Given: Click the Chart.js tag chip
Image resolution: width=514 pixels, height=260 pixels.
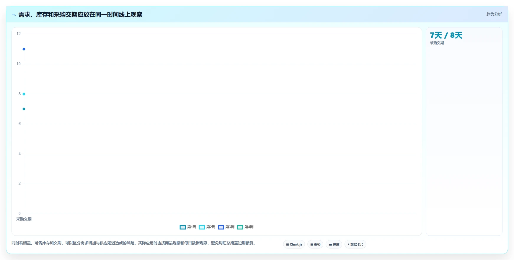Looking at the screenshot, I should (294, 244).
